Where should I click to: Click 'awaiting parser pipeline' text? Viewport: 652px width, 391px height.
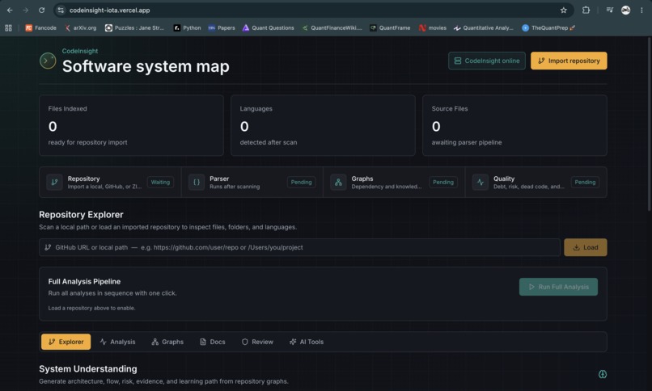pos(467,142)
